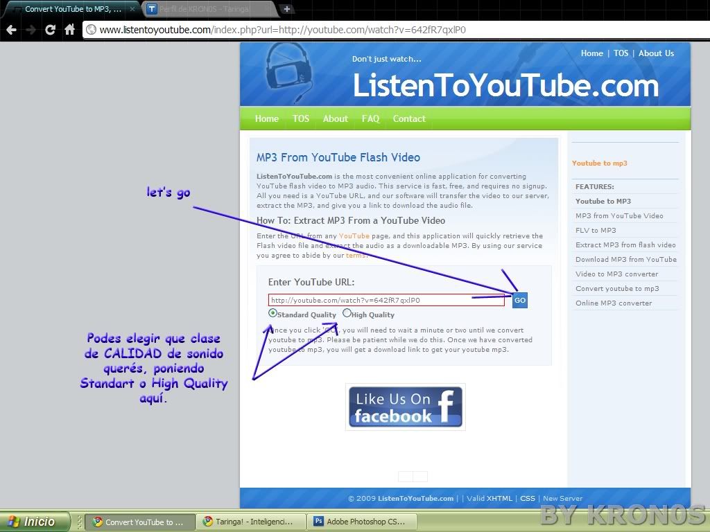Open the Windows Inicio start button
The width and height of the screenshot is (710, 532).
pos(35,522)
